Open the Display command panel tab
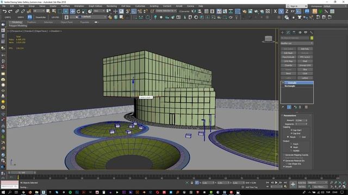Viewport: 348px width, 195px height. coord(306,32)
